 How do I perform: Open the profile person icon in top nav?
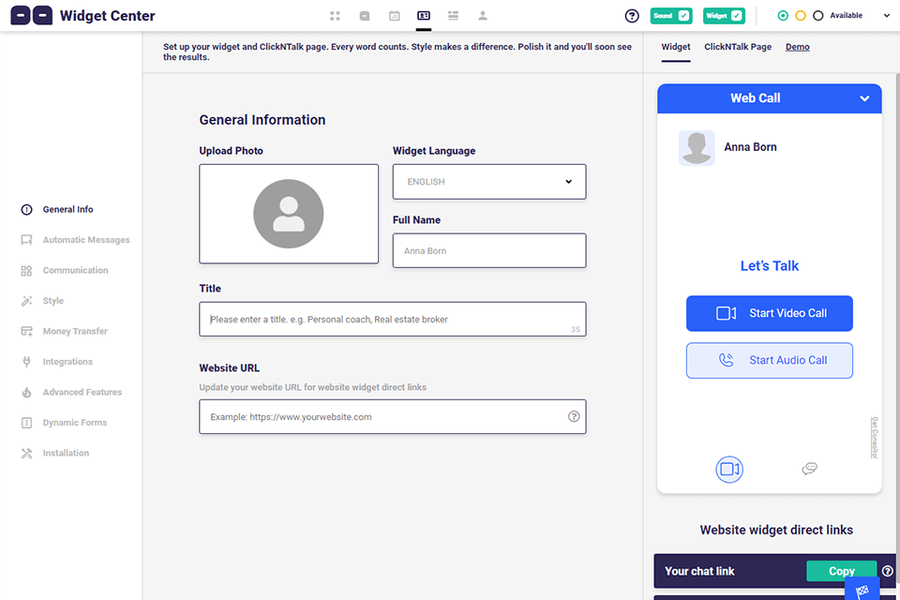click(483, 16)
